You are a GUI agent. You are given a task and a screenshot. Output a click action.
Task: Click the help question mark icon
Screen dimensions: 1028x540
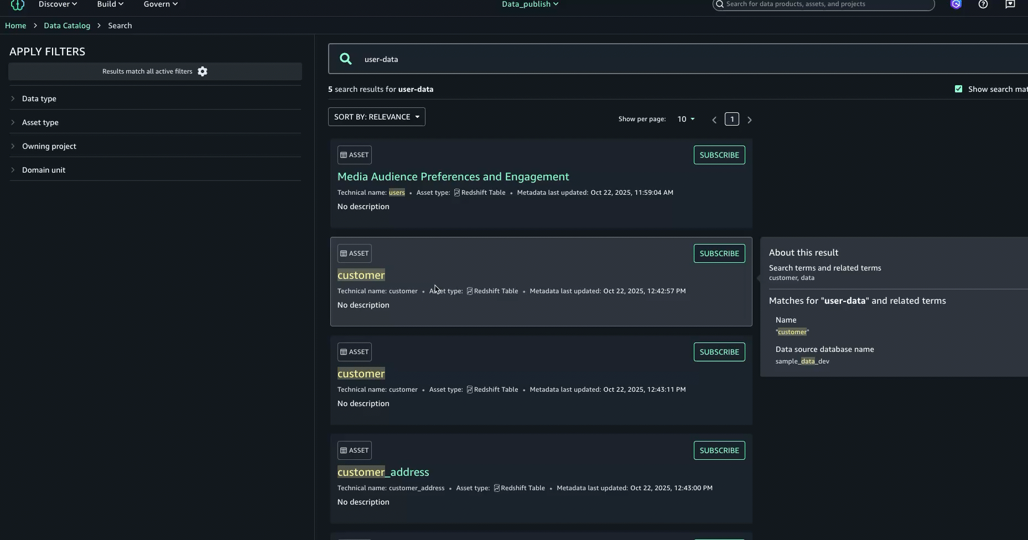coord(983,4)
